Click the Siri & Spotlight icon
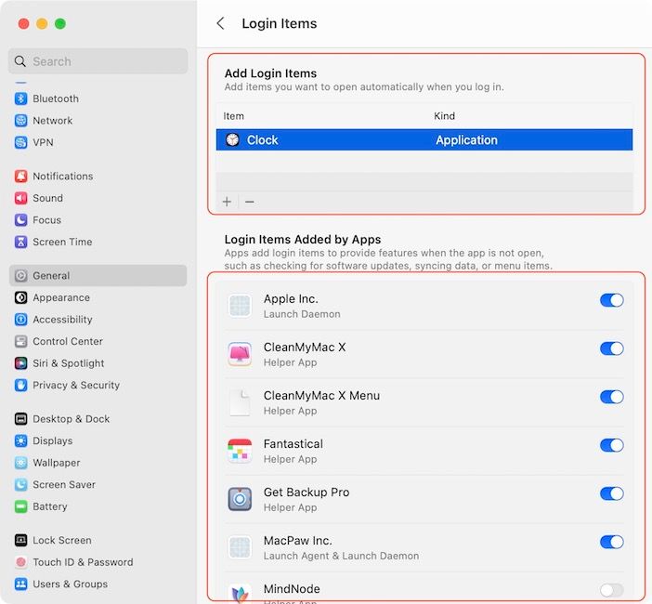Viewport: 652px width, 604px height. 21,363
